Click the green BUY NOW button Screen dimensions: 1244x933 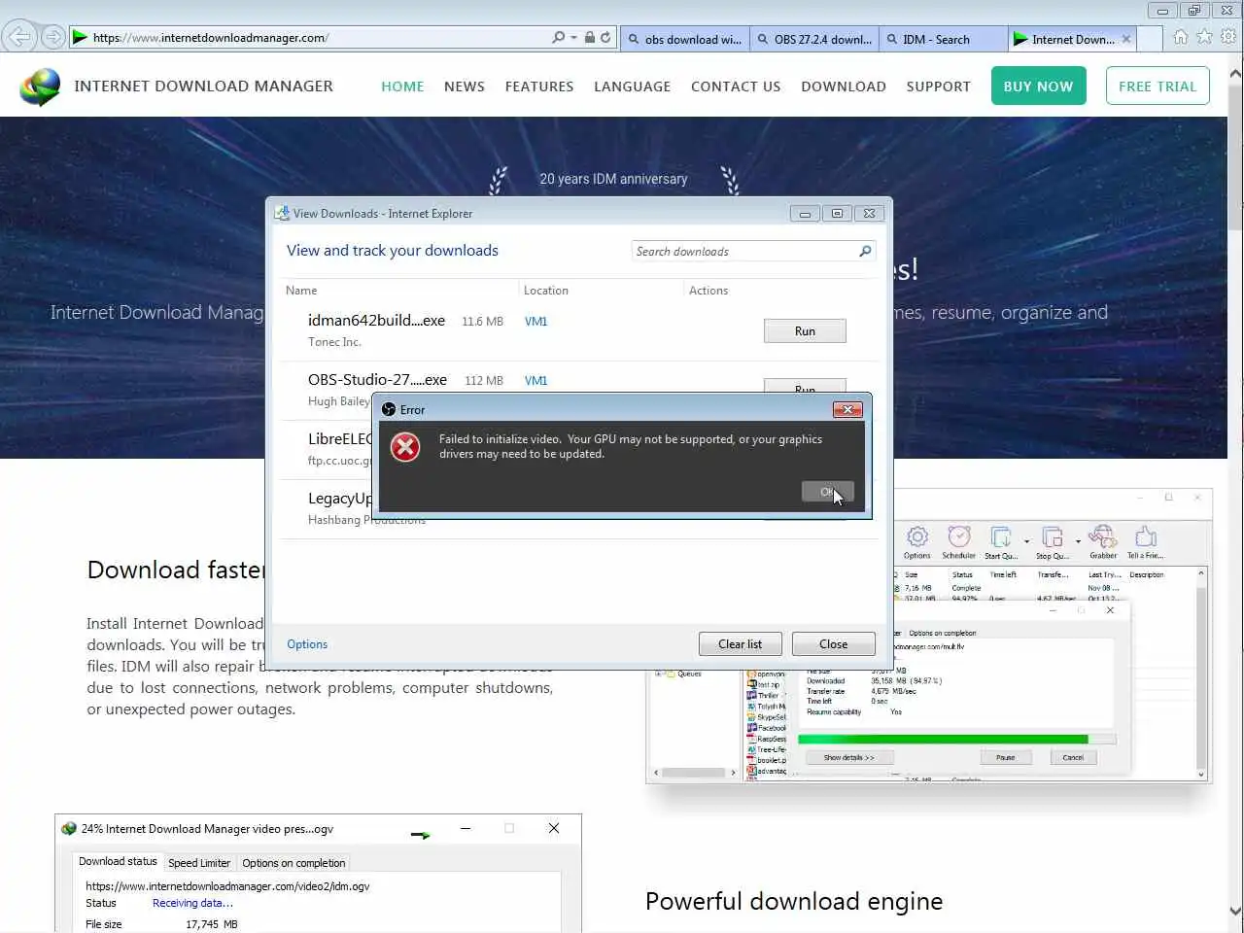1038,86
